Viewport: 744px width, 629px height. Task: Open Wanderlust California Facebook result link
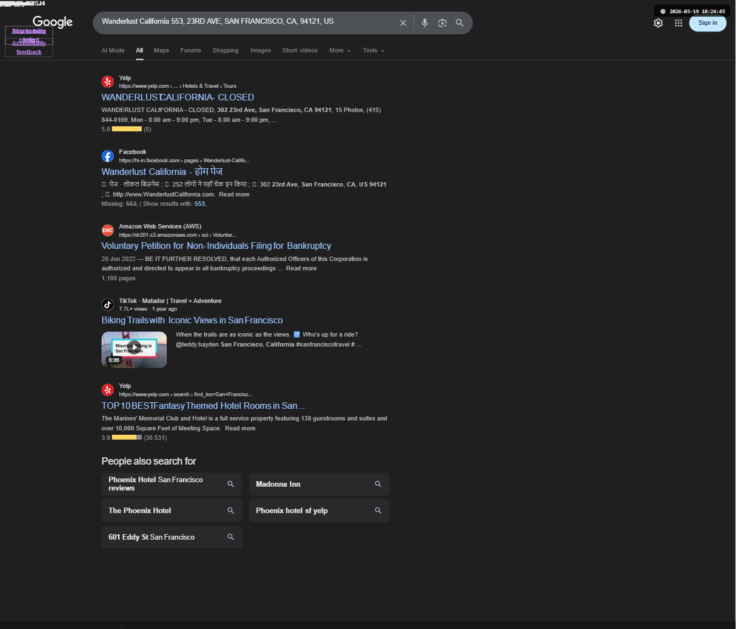pyautogui.click(x=162, y=172)
